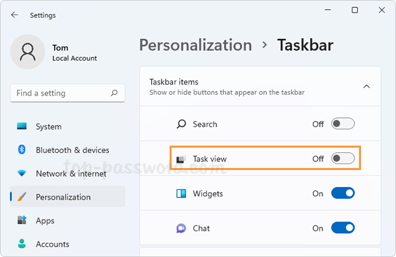Click the Tom user avatar icon
The width and height of the screenshot is (396, 257).
[x=28, y=52]
